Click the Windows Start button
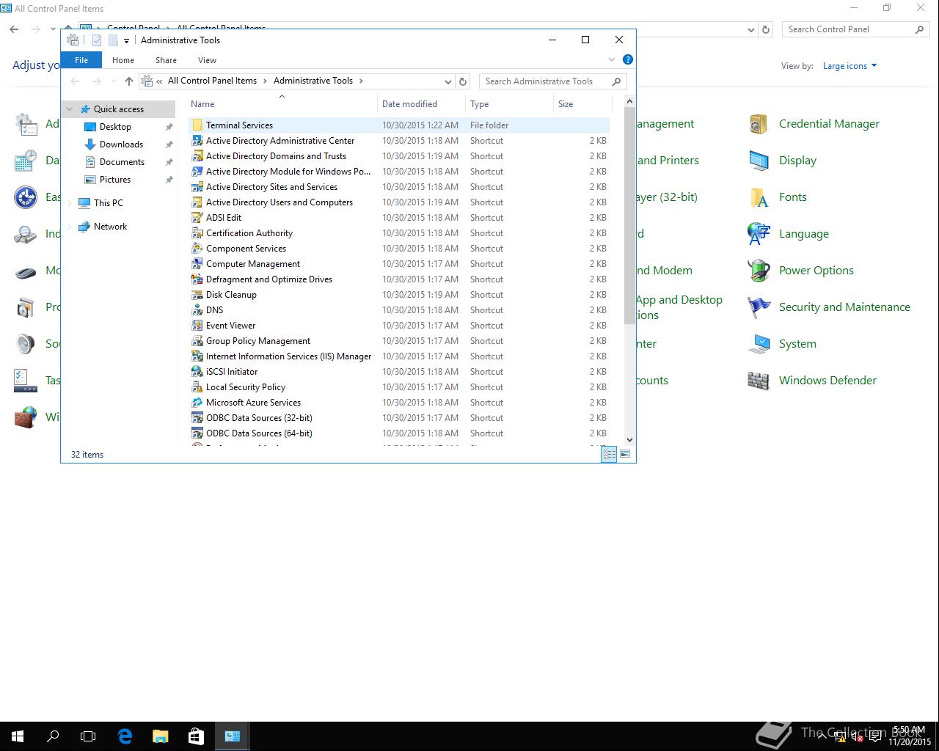Image resolution: width=939 pixels, height=751 pixels. coord(18,736)
